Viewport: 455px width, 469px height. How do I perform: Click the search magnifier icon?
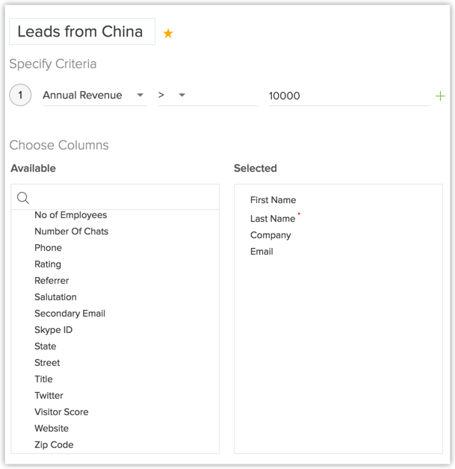[x=23, y=198]
